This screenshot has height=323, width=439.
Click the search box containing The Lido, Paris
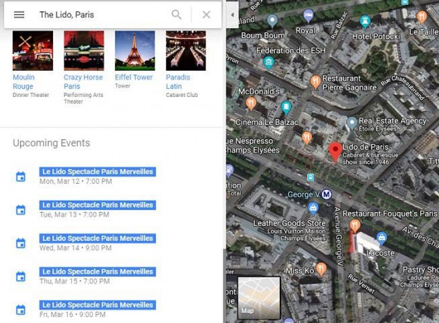tap(100, 15)
